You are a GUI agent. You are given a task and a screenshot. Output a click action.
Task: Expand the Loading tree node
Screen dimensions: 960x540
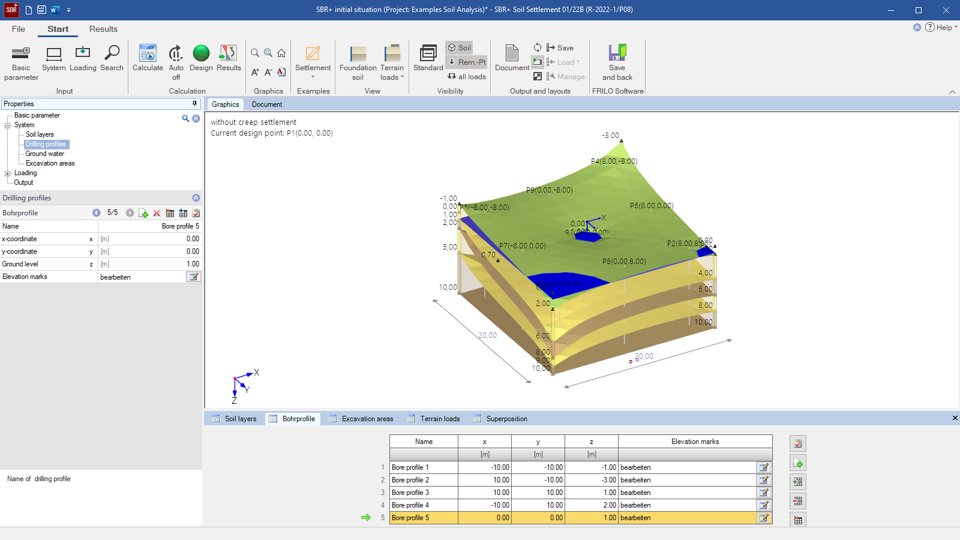[8, 173]
